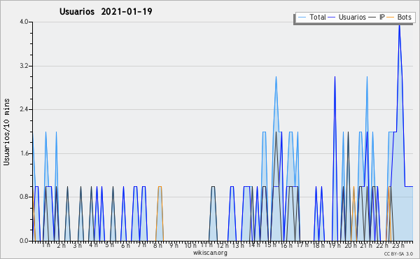Click the '17 h' x-axis label
The image size is (420, 259).
pyautogui.click(x=302, y=245)
